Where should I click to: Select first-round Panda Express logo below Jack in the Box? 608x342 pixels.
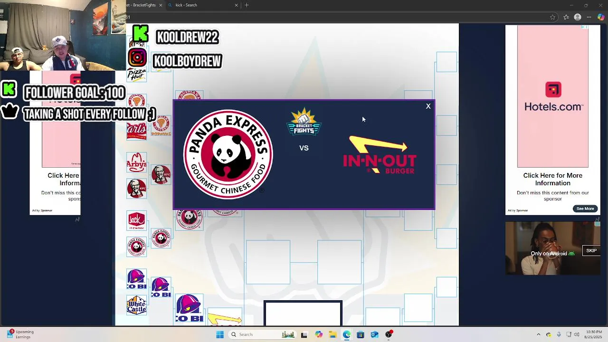[x=136, y=246]
